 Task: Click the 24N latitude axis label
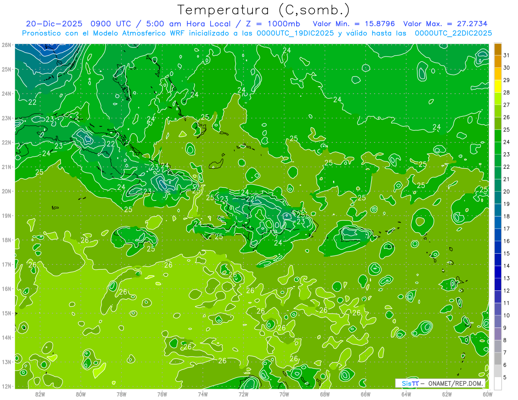click(x=6, y=94)
